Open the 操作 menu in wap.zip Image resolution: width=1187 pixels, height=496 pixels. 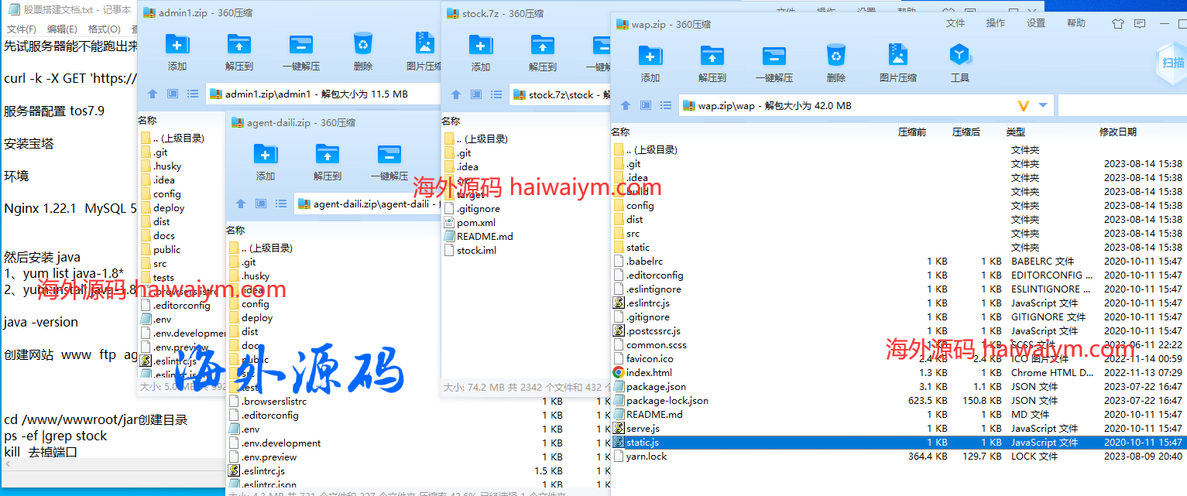point(996,23)
